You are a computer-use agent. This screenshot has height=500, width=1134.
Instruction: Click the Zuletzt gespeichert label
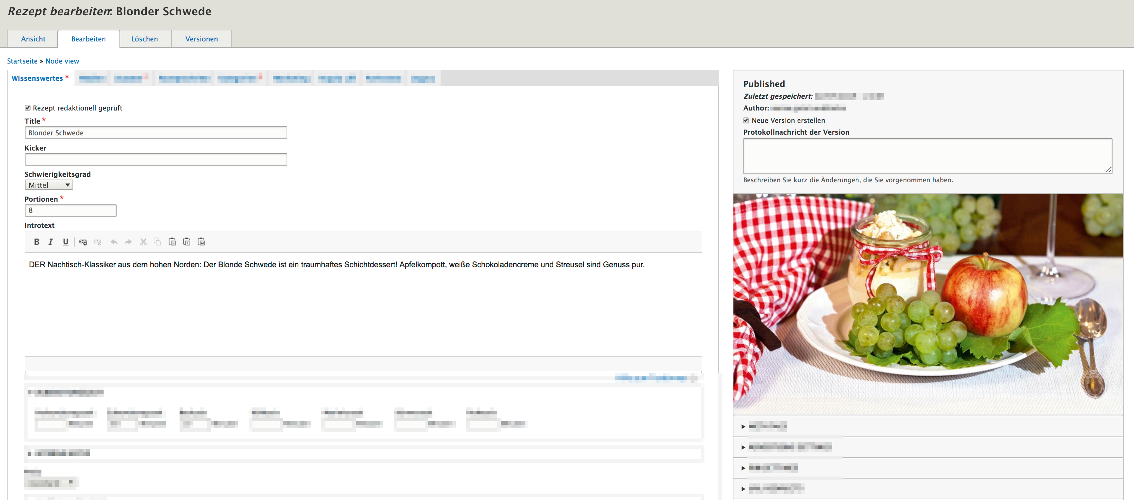click(778, 96)
